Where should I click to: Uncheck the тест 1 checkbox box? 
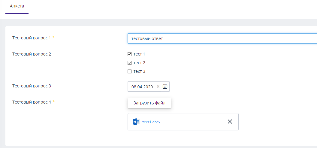pyautogui.click(x=130, y=54)
